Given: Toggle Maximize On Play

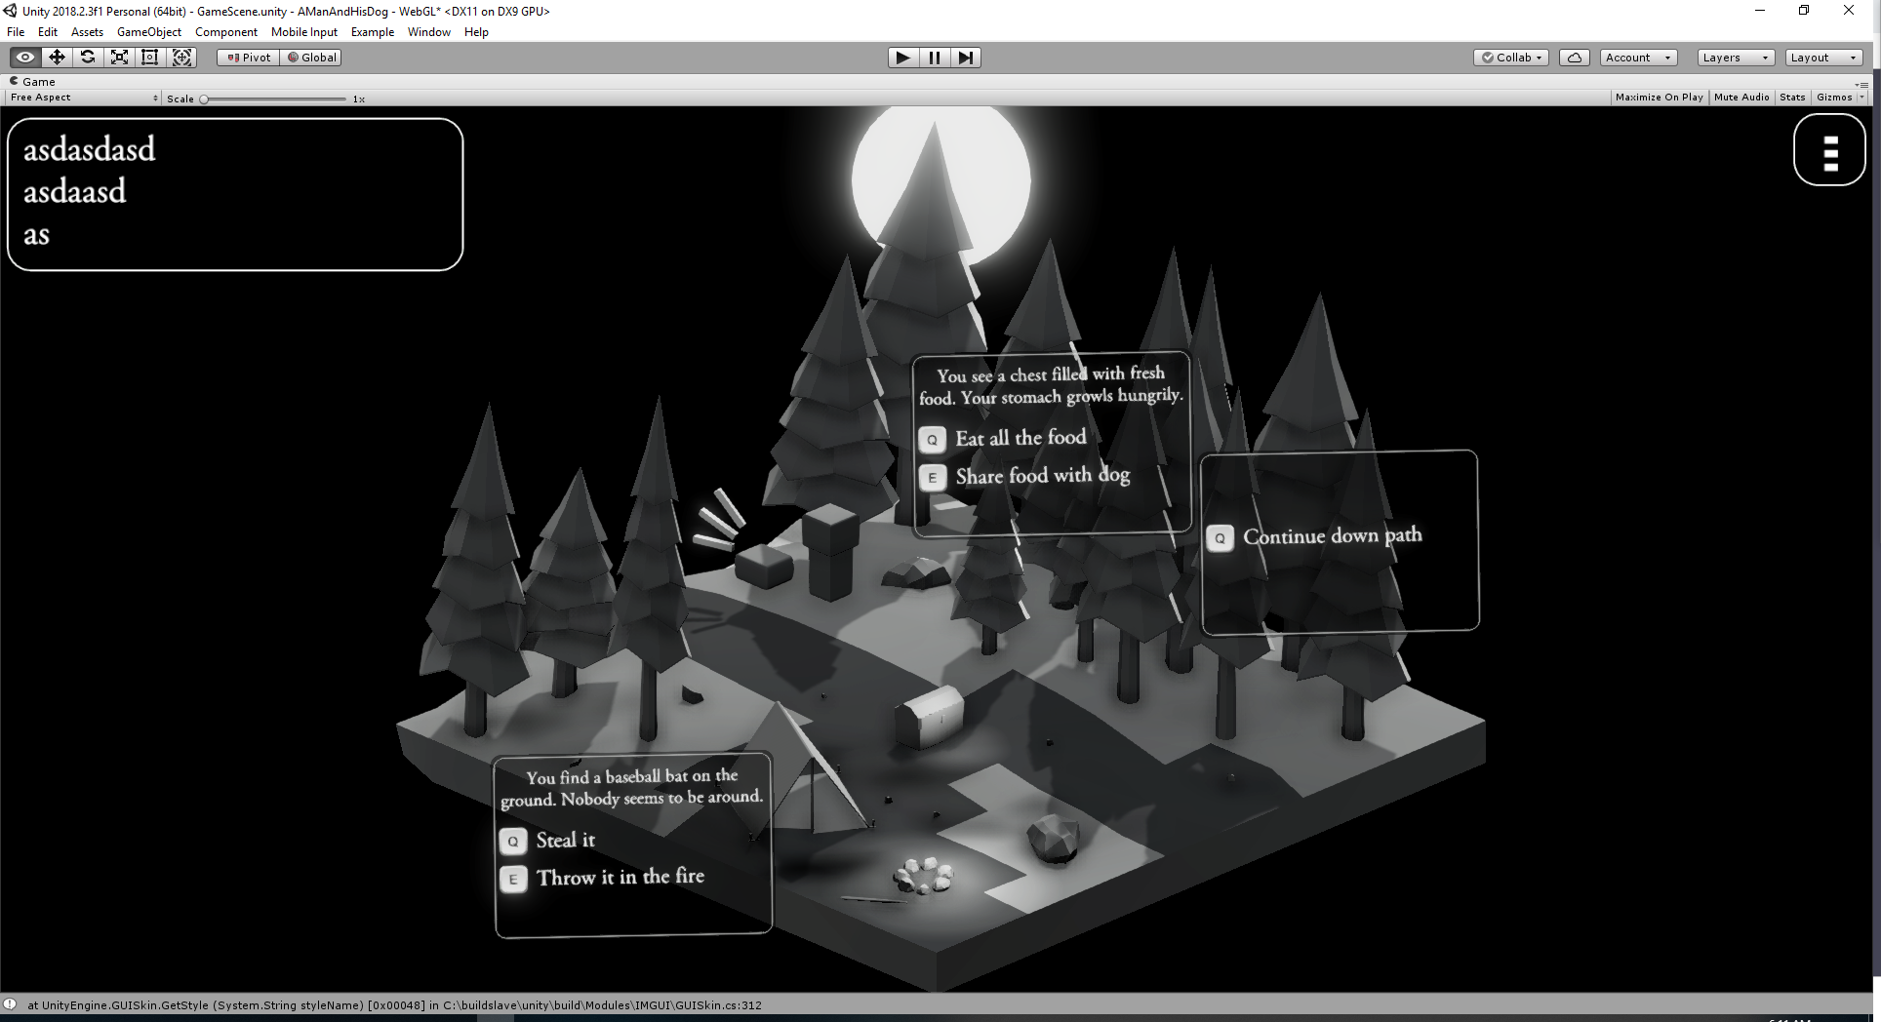Looking at the screenshot, I should pos(1659,98).
